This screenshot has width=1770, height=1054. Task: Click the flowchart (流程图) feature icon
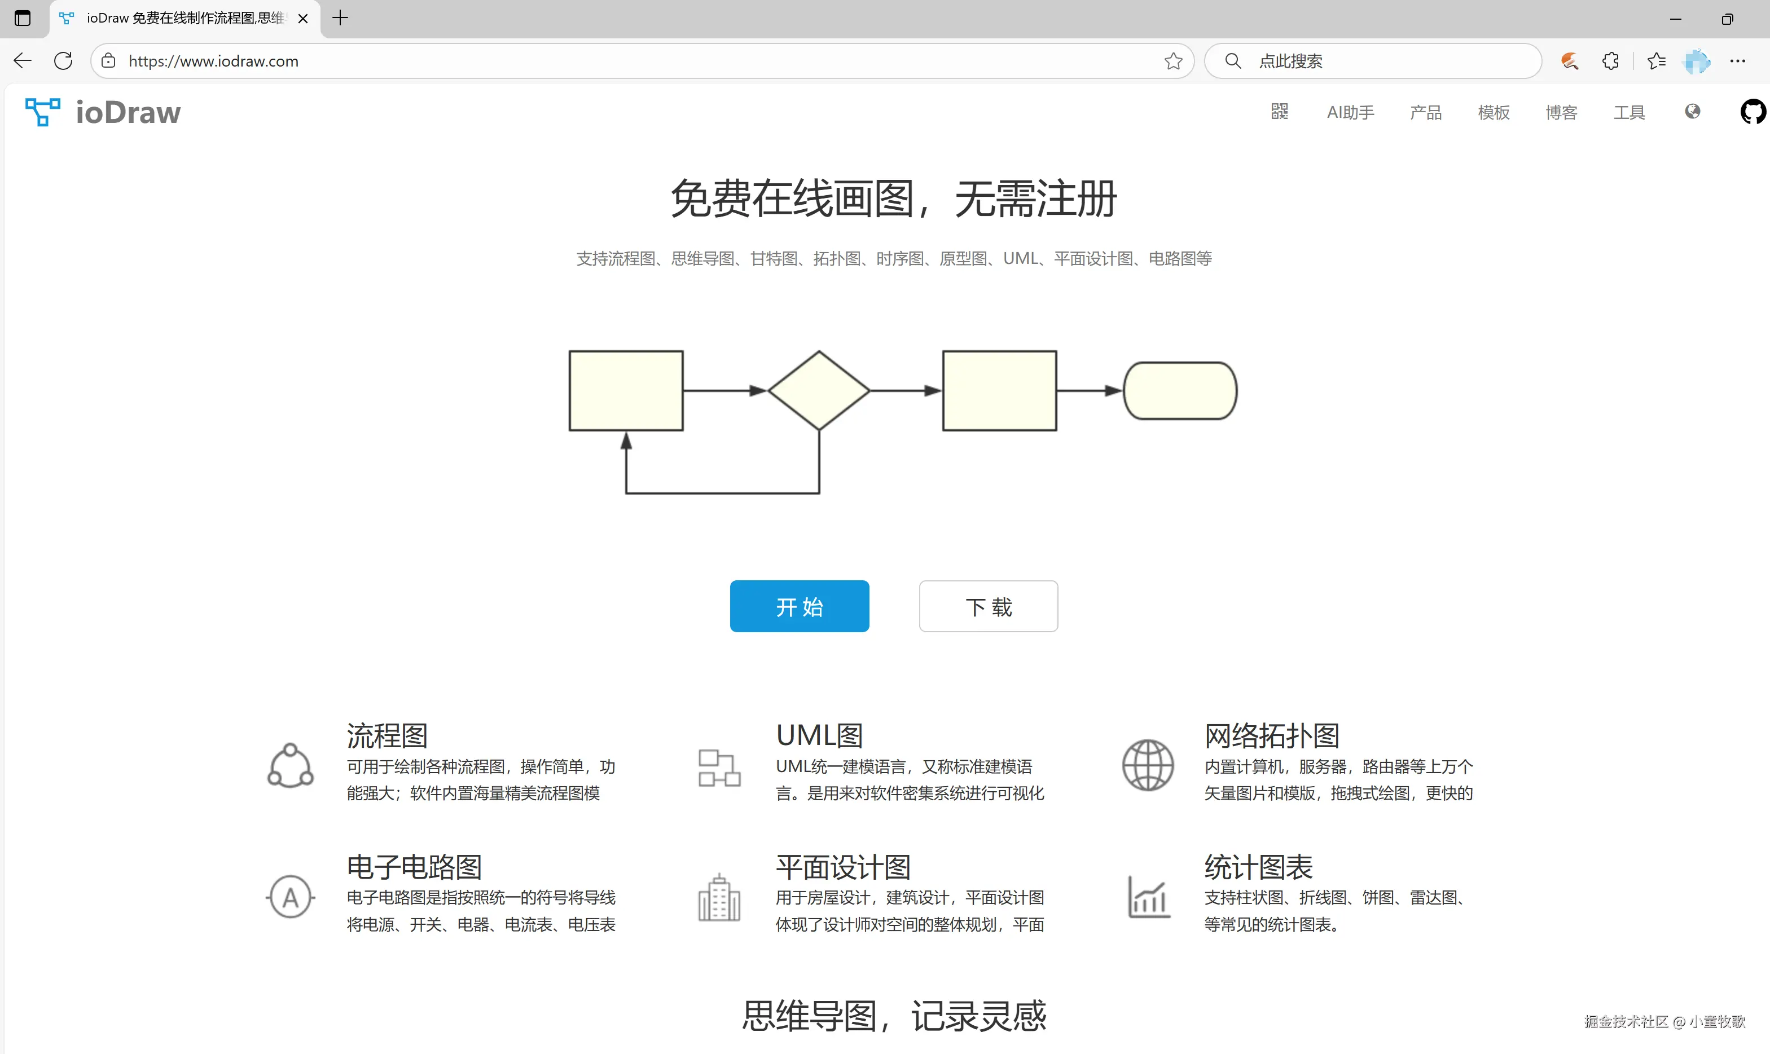click(290, 765)
